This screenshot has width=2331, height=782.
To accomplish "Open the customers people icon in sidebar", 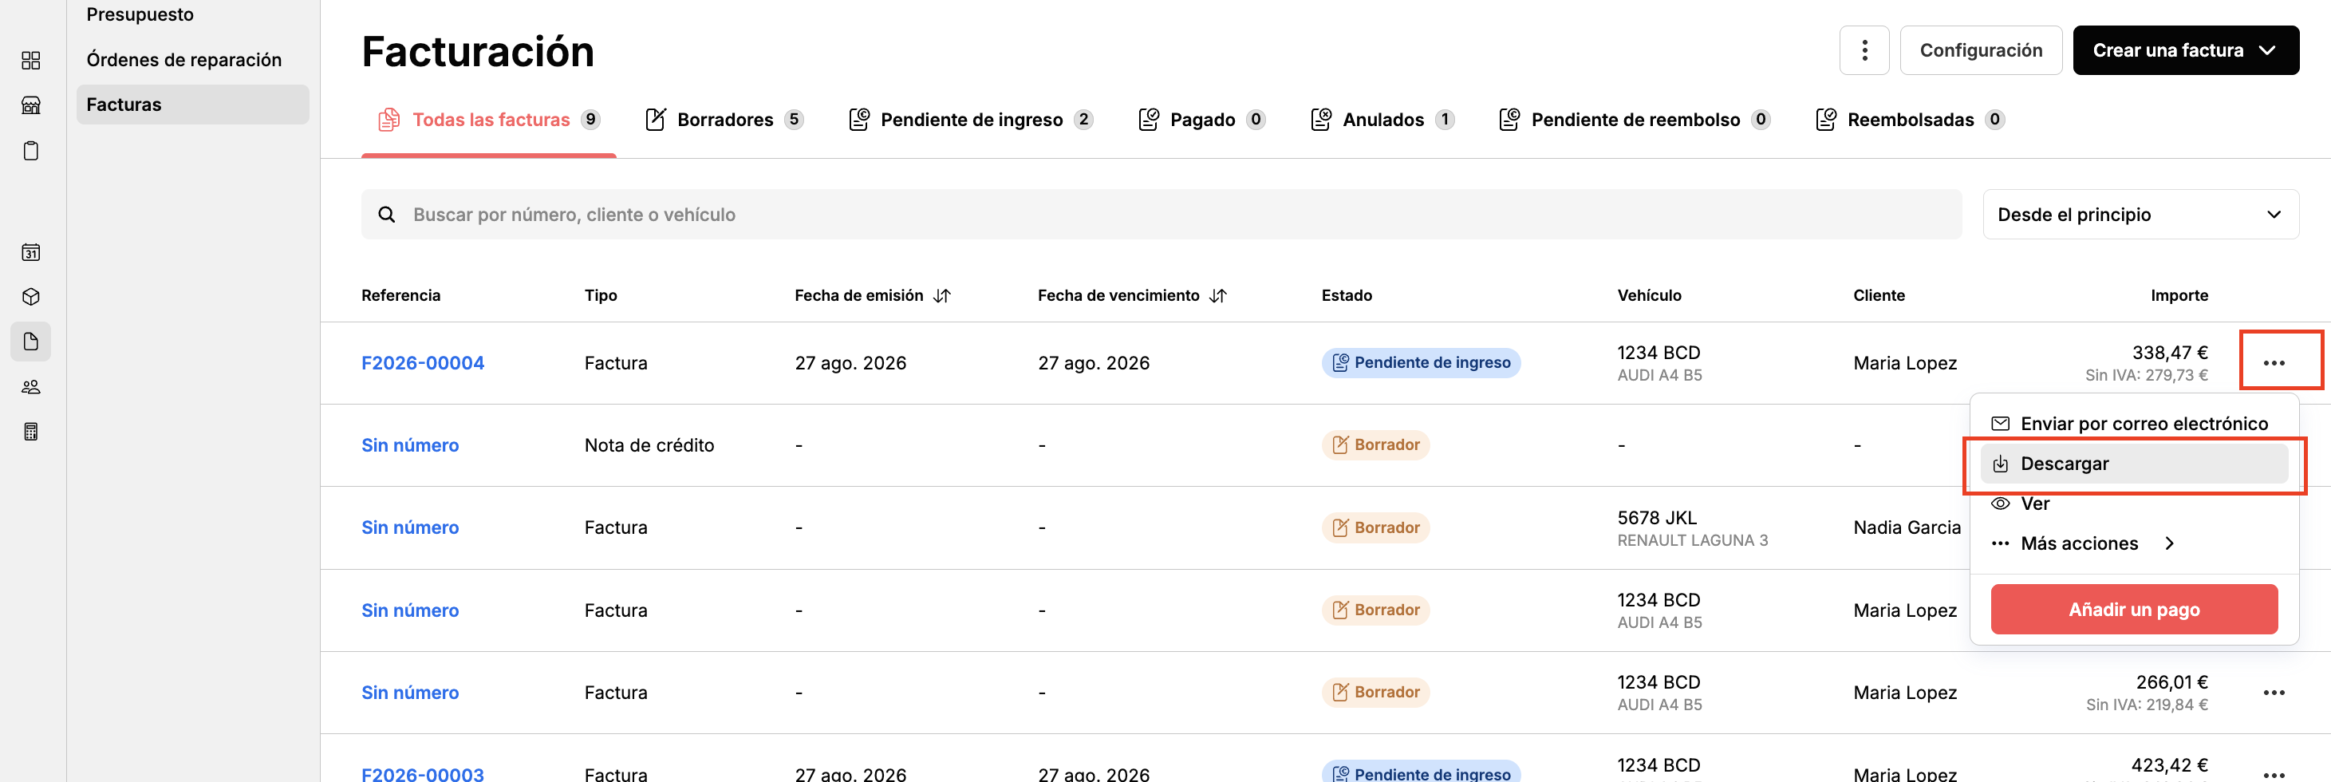I will pos(31,386).
